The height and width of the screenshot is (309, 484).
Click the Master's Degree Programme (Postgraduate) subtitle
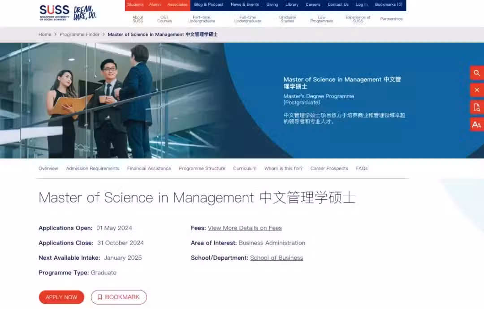point(319,99)
